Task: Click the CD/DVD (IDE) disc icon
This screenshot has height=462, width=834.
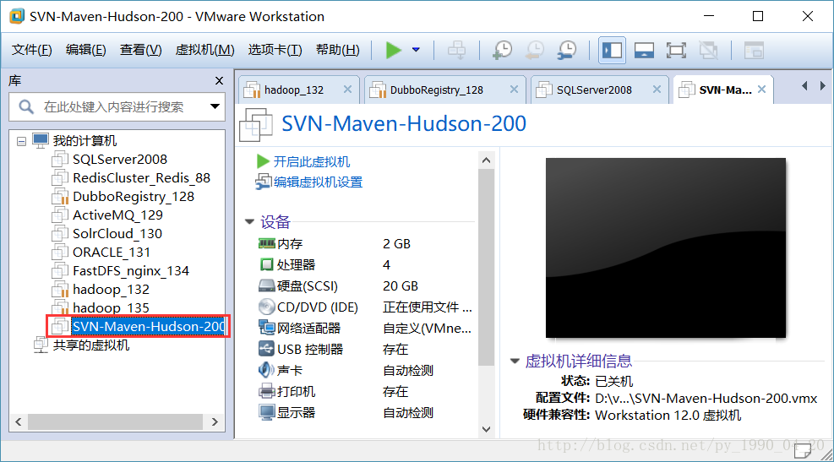Action: [266, 307]
